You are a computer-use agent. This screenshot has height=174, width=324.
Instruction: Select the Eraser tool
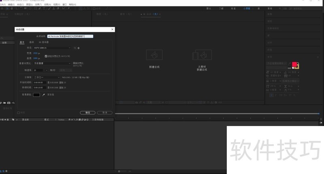pyautogui.click(x=58, y=8)
